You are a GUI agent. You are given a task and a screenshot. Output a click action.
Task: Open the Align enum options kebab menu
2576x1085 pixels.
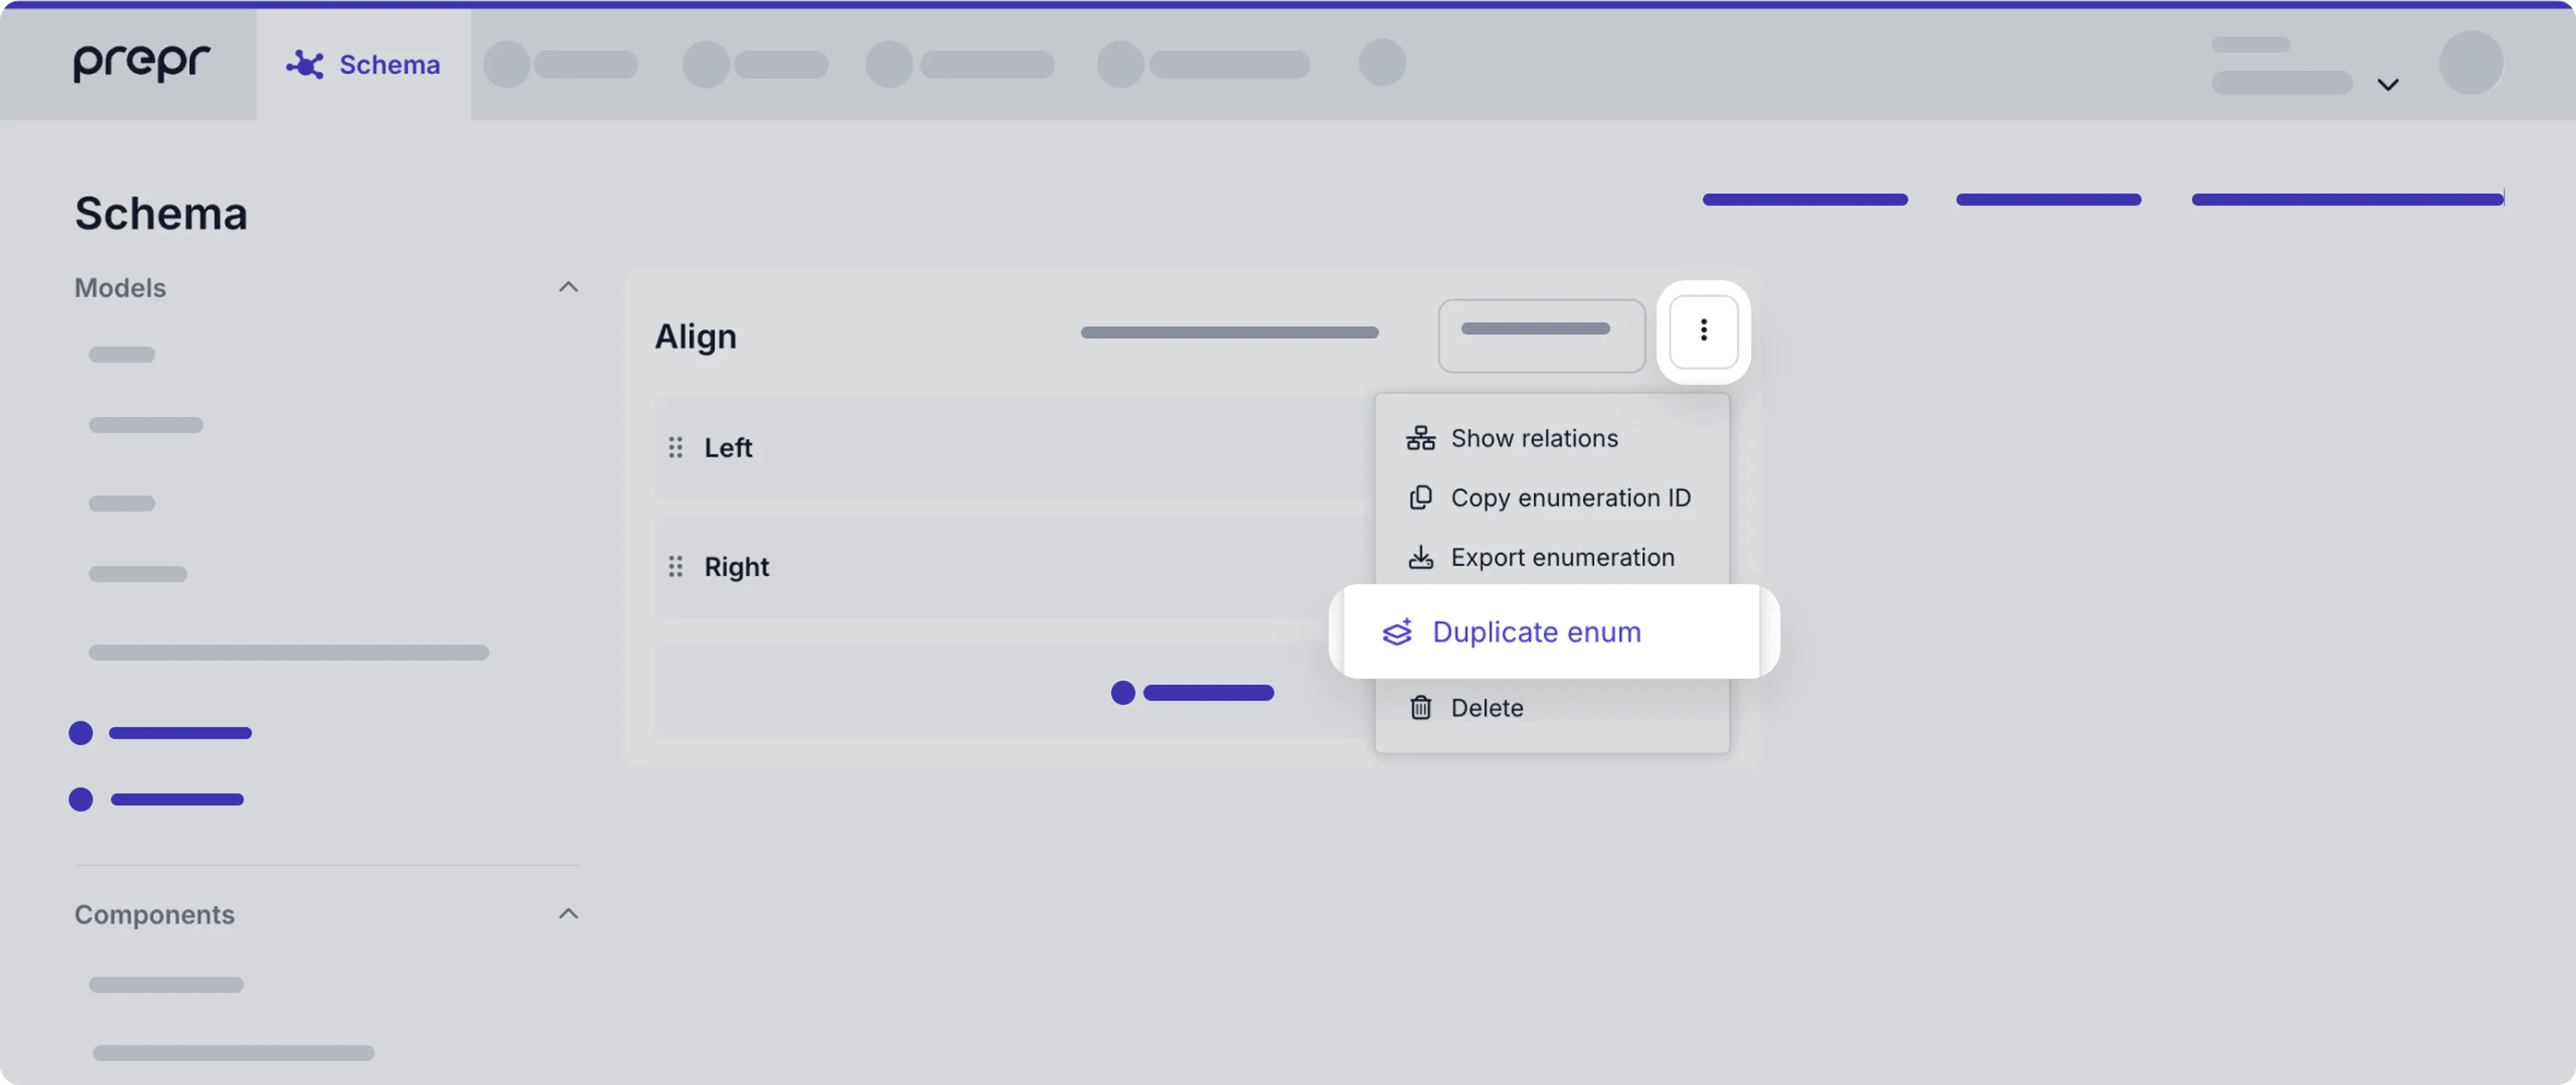1703,331
